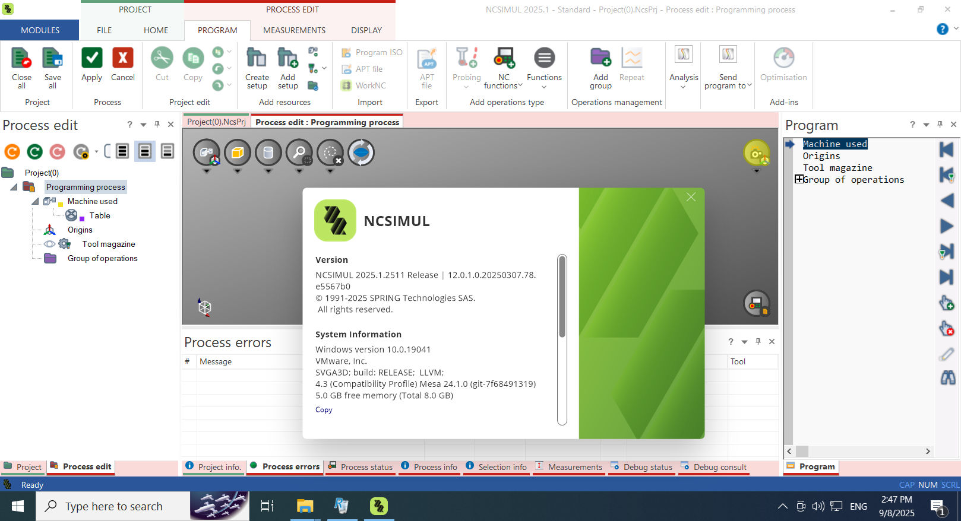Viewport: 961px width, 521px height.
Task: Click the binoculars search icon in Program panel
Action: (947, 377)
